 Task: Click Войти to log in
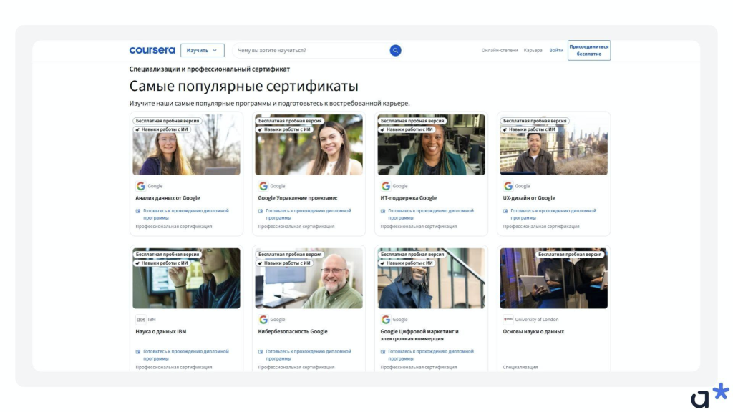pos(556,51)
